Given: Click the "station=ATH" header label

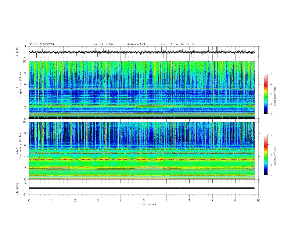Looking at the screenshot, I should click(136, 44).
